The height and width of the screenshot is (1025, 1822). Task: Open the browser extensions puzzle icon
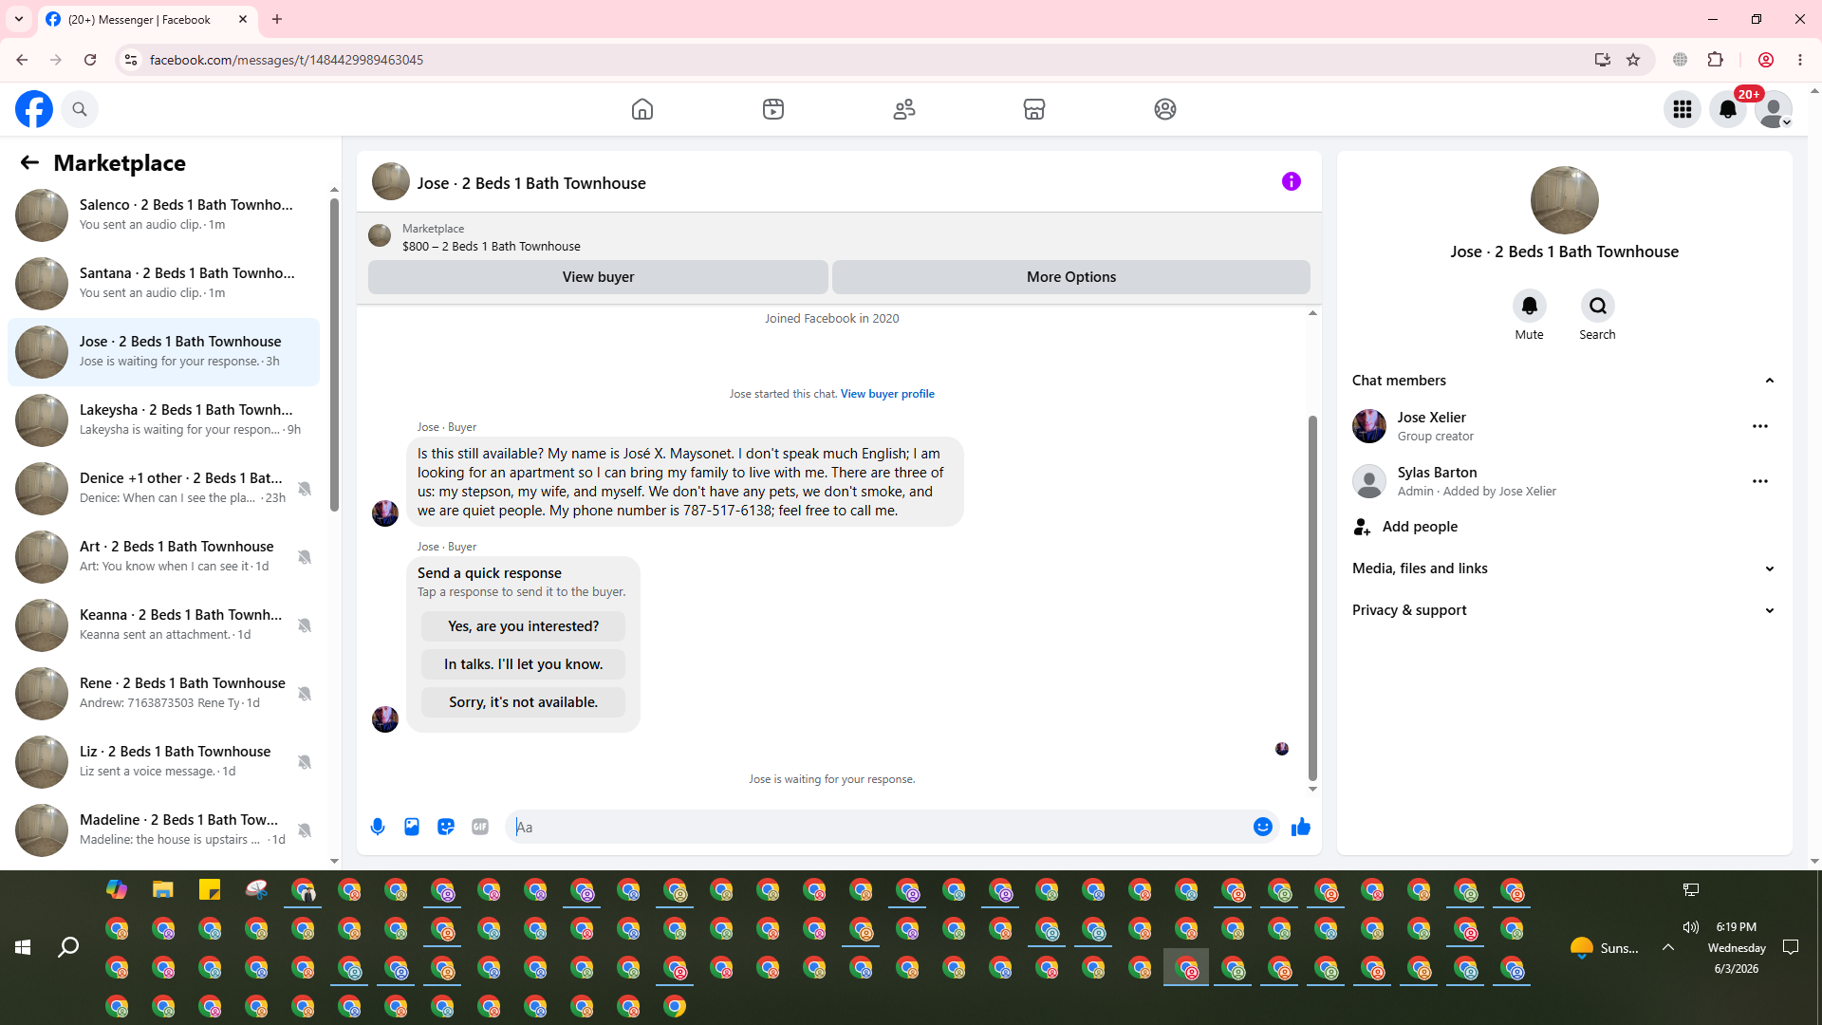tap(1715, 60)
